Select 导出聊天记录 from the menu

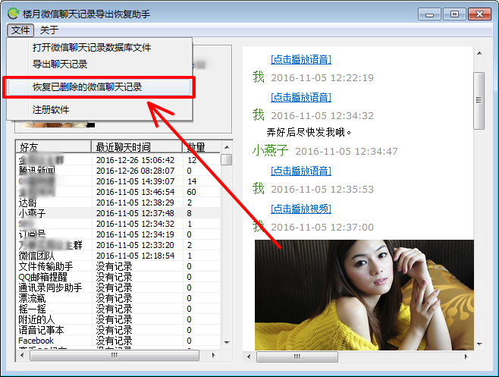(60, 64)
